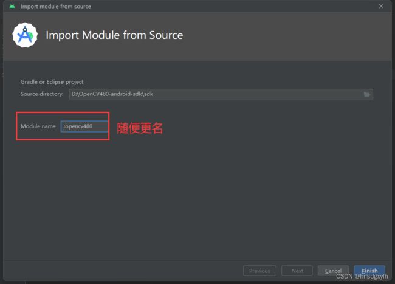The height and width of the screenshot is (284, 395).
Task: Focus the Source directory path field
Action: [x=221, y=94]
